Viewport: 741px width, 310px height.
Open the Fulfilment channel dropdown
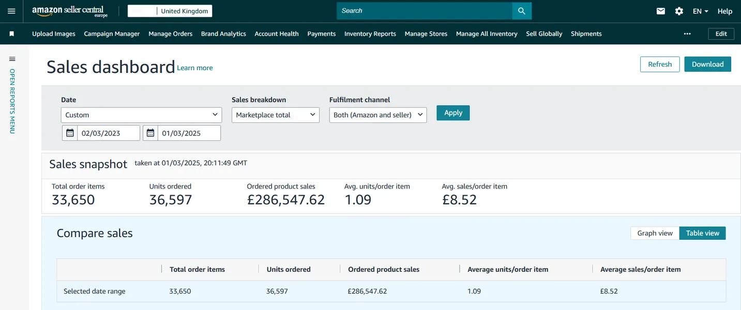click(378, 115)
